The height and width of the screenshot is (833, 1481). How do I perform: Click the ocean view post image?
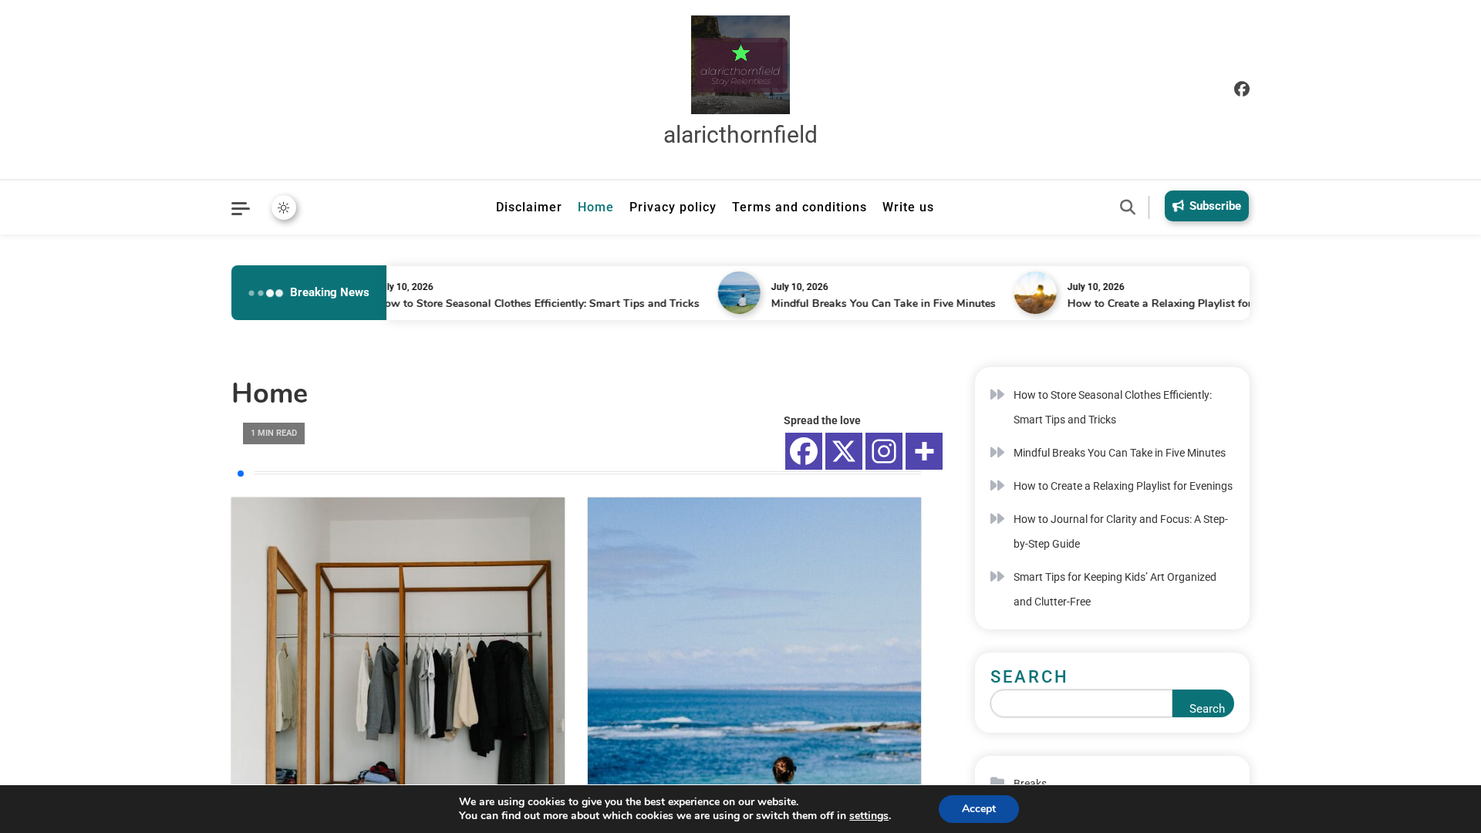coord(754,641)
